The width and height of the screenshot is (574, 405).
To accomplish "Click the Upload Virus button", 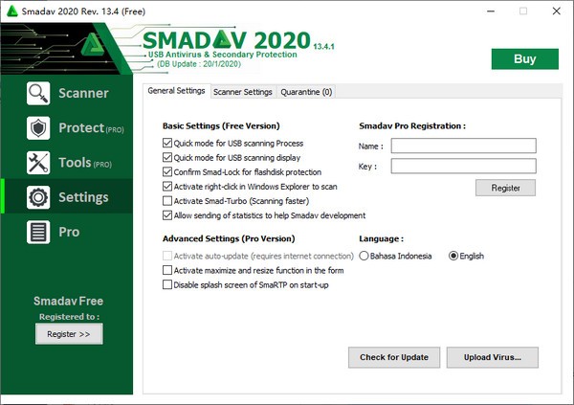I will click(493, 357).
